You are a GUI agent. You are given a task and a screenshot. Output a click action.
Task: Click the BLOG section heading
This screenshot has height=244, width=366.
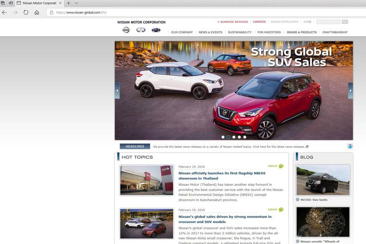click(x=306, y=157)
